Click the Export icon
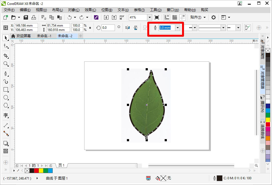Screen dimensions: 272x185 coord(114,17)
